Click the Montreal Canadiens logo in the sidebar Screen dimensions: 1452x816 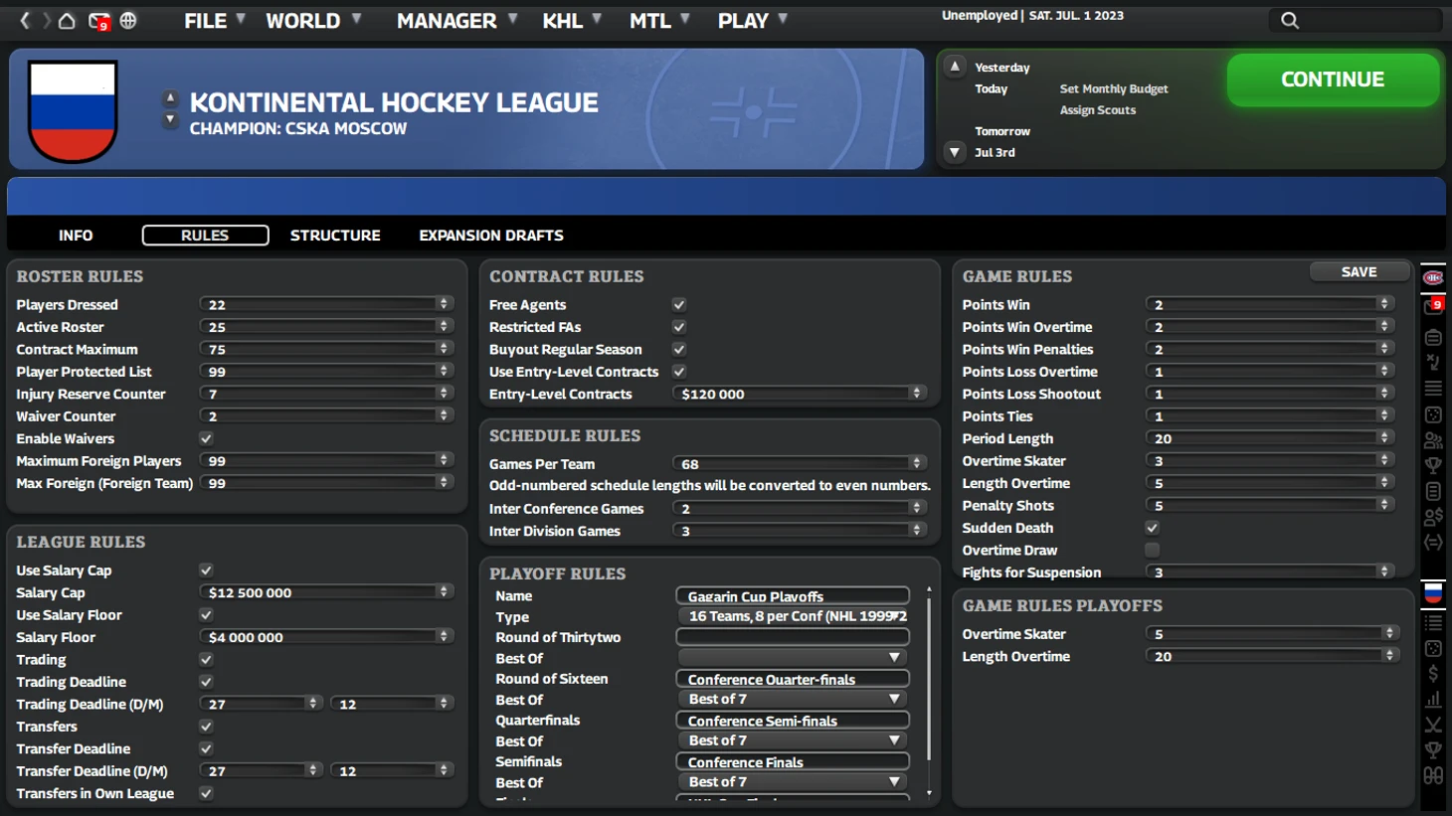1433,277
